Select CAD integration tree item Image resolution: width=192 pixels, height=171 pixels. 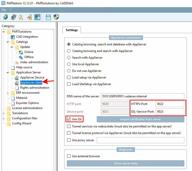27,37
